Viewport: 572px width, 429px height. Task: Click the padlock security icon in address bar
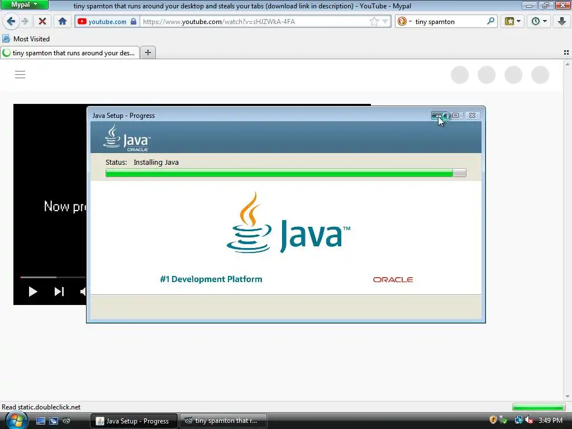pyautogui.click(x=134, y=22)
